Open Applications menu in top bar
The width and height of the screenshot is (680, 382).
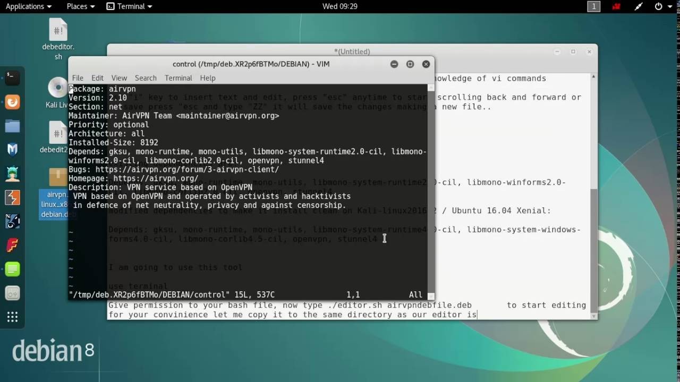pyautogui.click(x=28, y=6)
